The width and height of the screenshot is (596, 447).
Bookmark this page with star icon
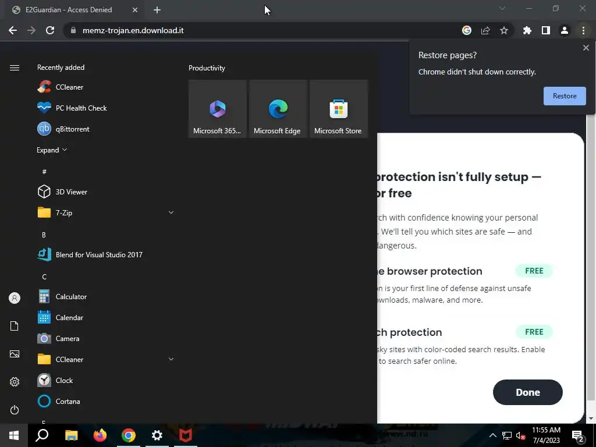pos(504,30)
